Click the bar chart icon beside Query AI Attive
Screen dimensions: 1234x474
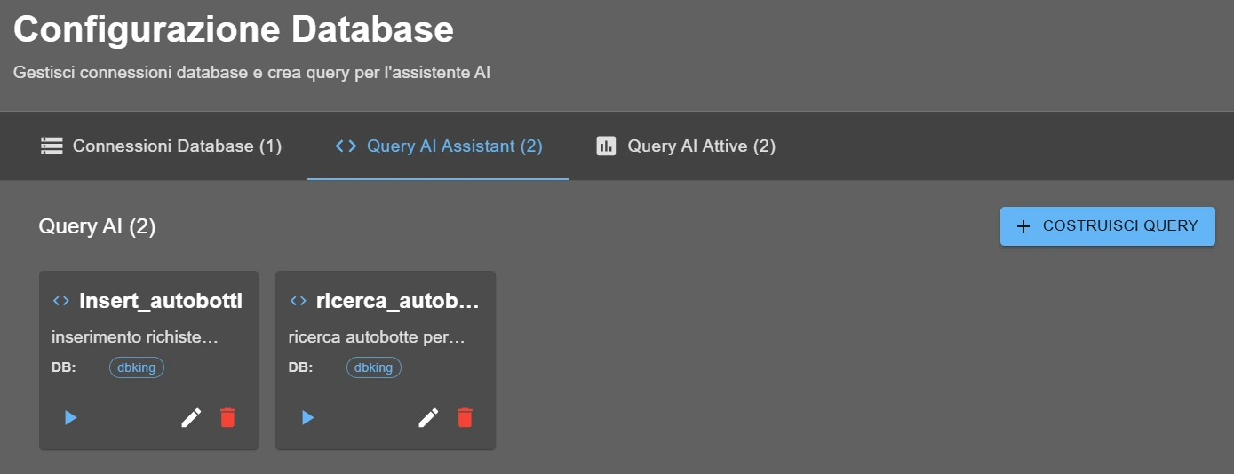point(606,146)
